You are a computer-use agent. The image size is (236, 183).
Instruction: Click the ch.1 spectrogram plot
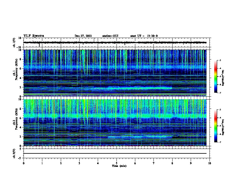coord(115,73)
